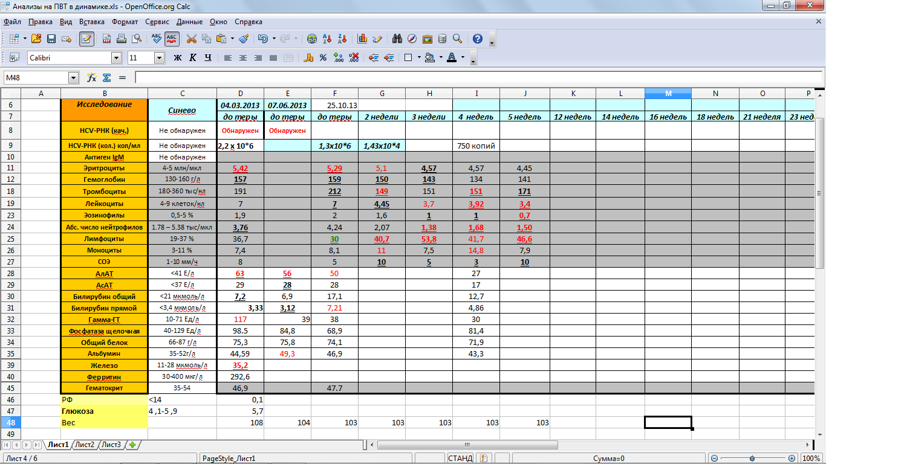
Task: Export directly as PDF
Action: 106,39
